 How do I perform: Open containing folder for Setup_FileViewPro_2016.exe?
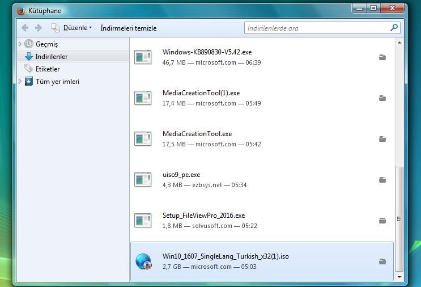click(x=382, y=221)
